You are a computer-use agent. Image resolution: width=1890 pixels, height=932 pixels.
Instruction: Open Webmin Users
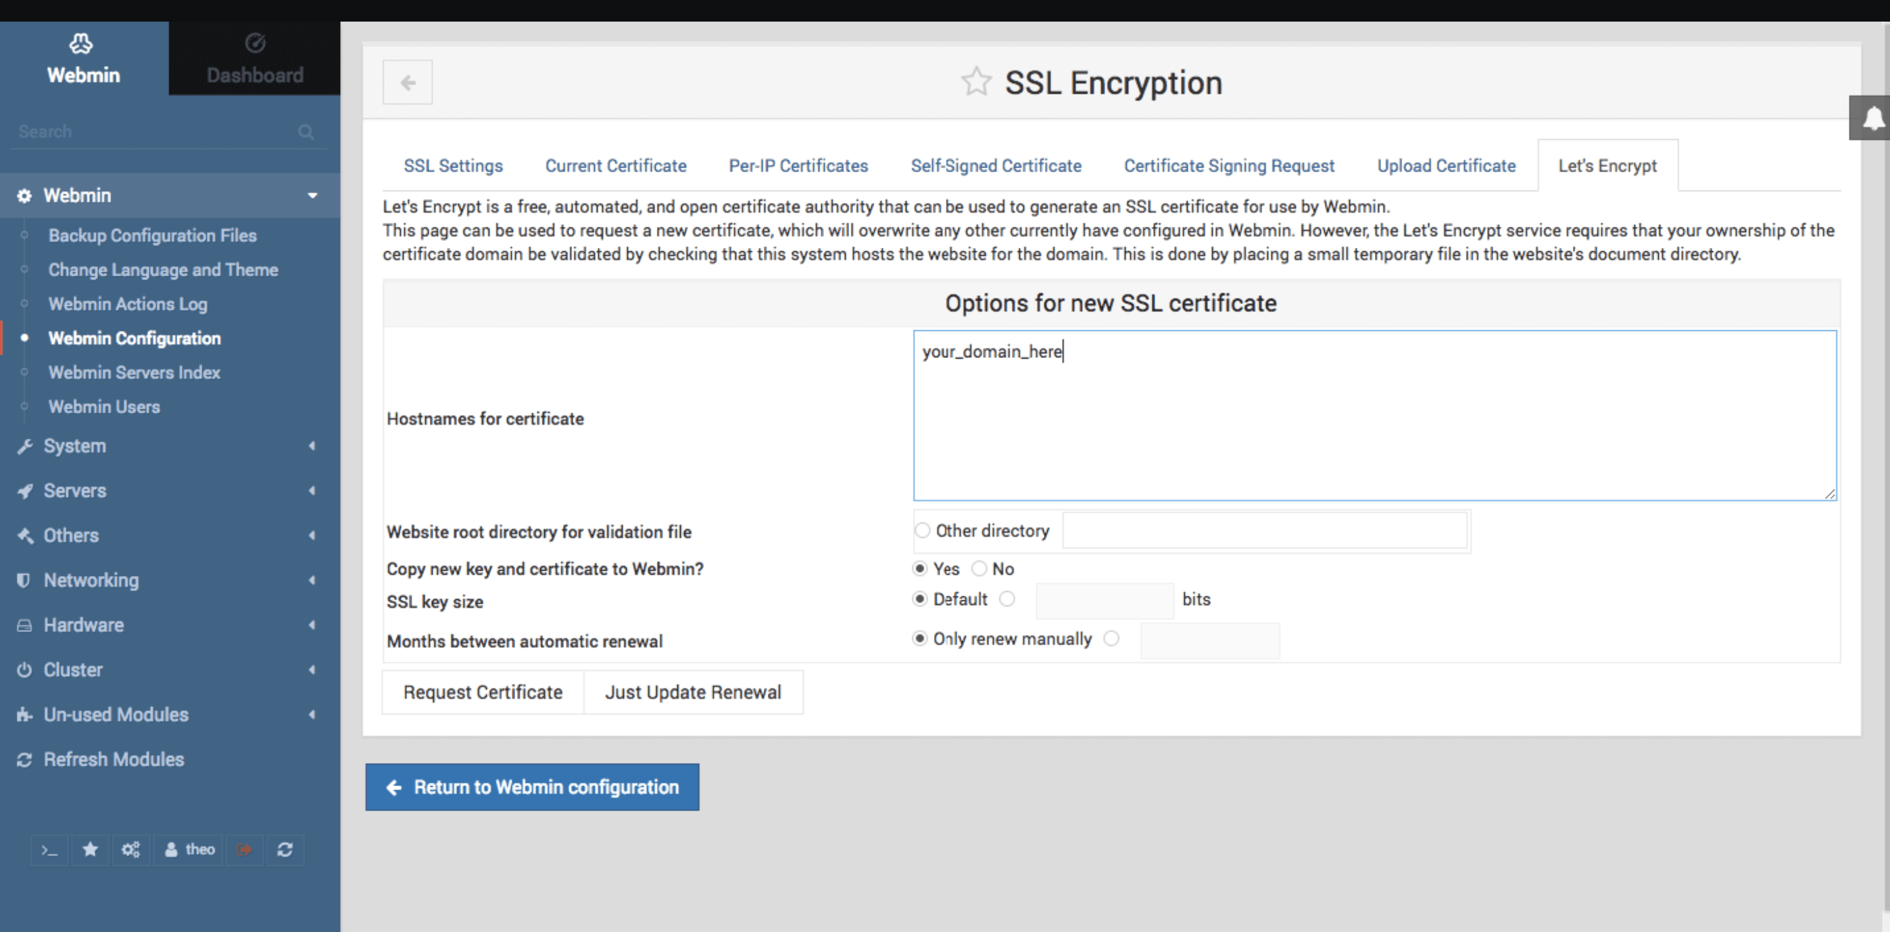click(104, 407)
